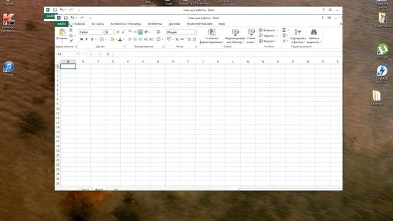The width and height of the screenshot is (393, 221).
Task: Toggle Middle Align vertical alignment
Action: tap(135, 32)
